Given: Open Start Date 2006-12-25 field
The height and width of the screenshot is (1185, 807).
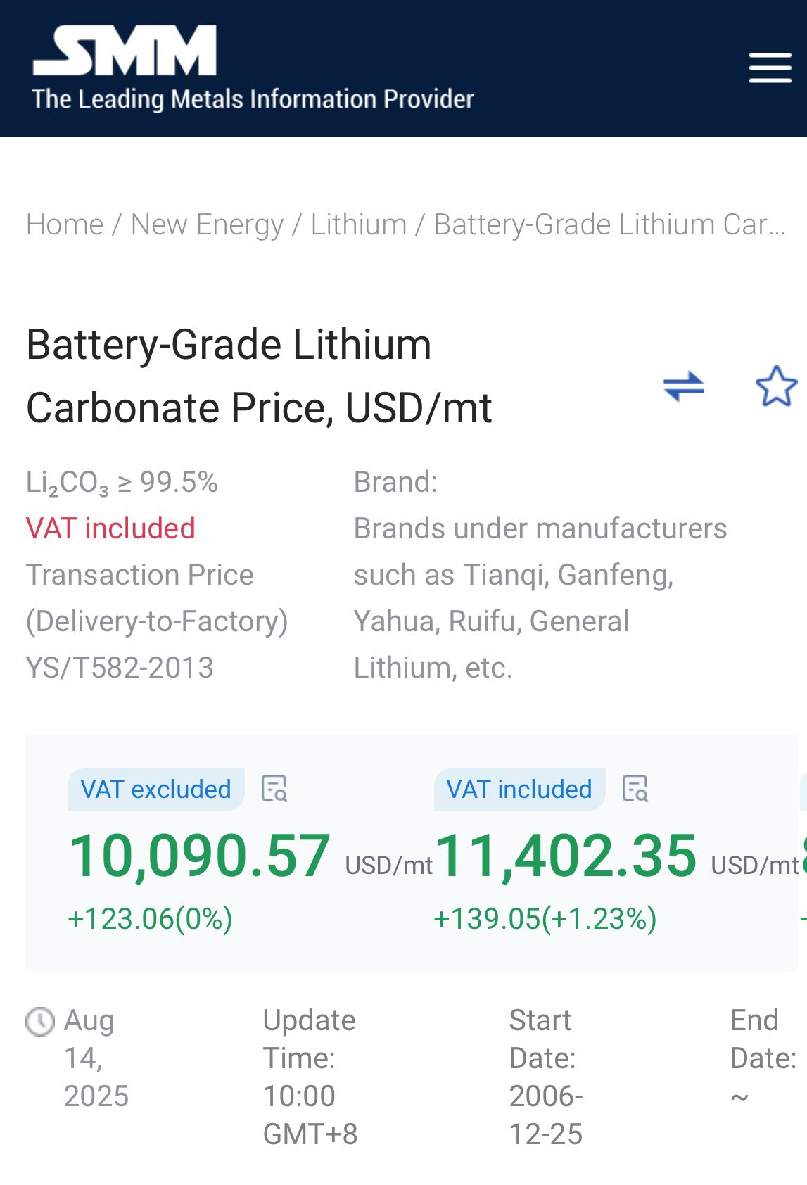Looking at the screenshot, I should [547, 1077].
